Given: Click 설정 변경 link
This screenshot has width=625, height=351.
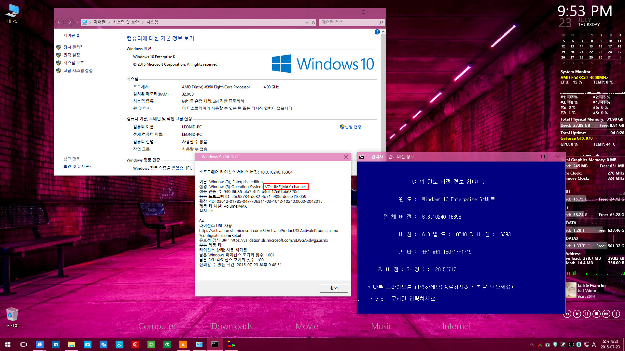Looking at the screenshot, I should tap(353, 127).
